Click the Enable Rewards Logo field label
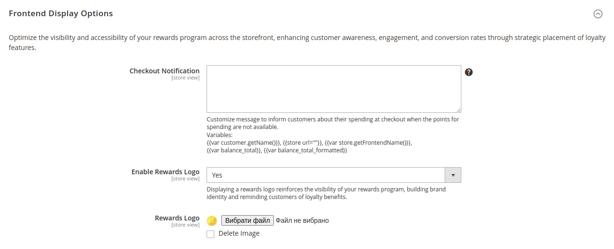Image resolution: width=614 pixels, height=249 pixels. [x=166, y=172]
